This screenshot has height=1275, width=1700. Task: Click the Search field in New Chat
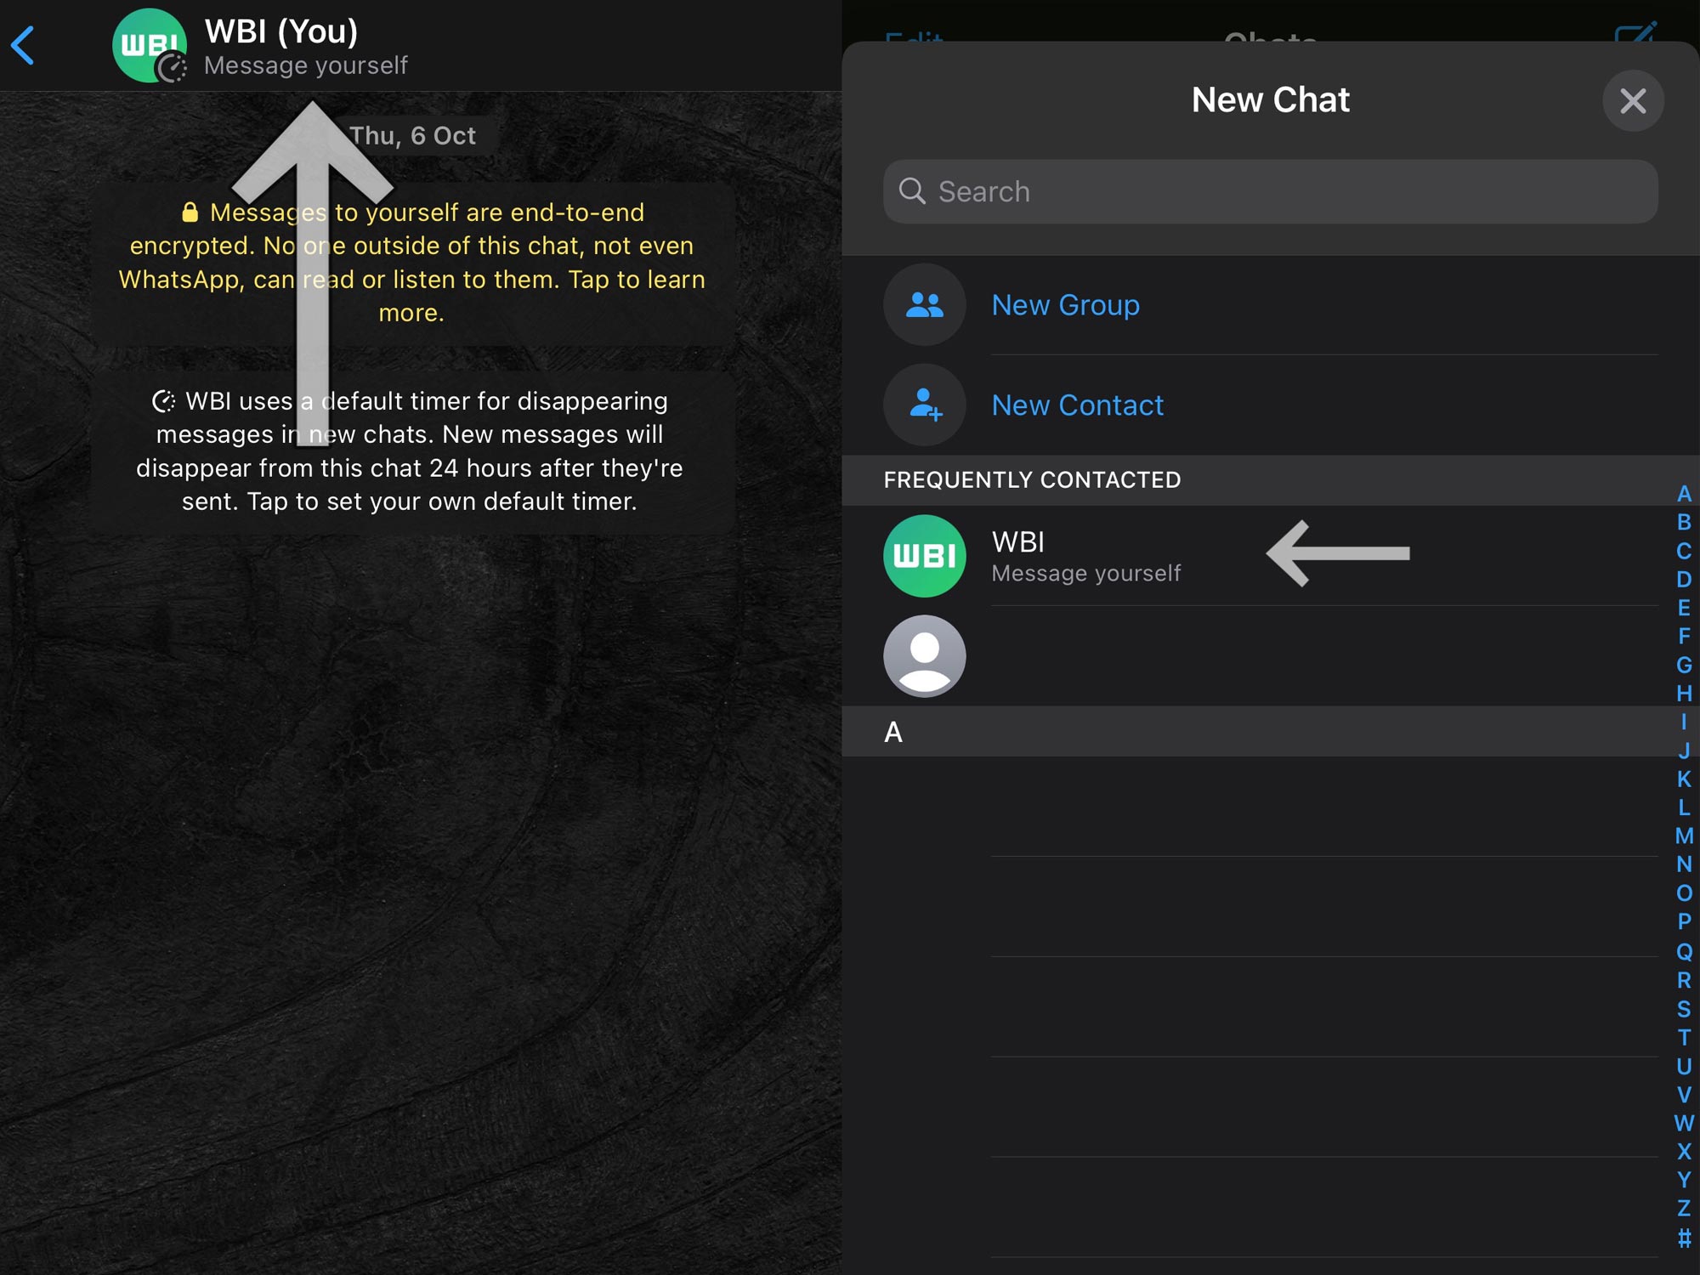click(1270, 192)
